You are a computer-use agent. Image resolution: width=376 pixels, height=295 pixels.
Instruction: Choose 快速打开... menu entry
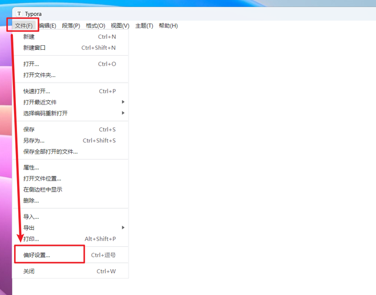click(70, 91)
